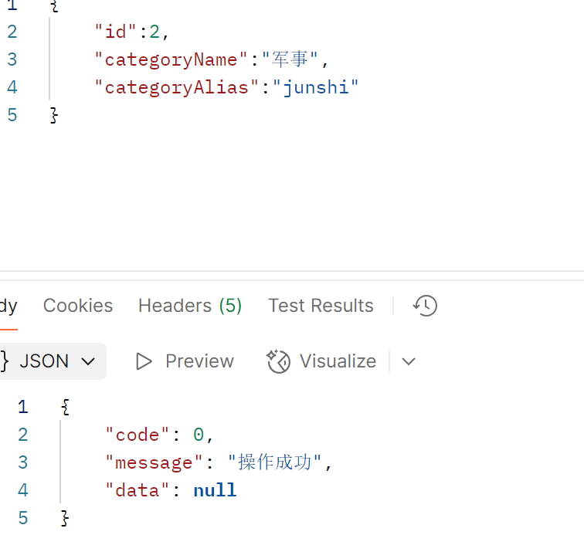Click the Preview button
Image resolution: width=584 pixels, height=535 pixels.
pos(185,361)
